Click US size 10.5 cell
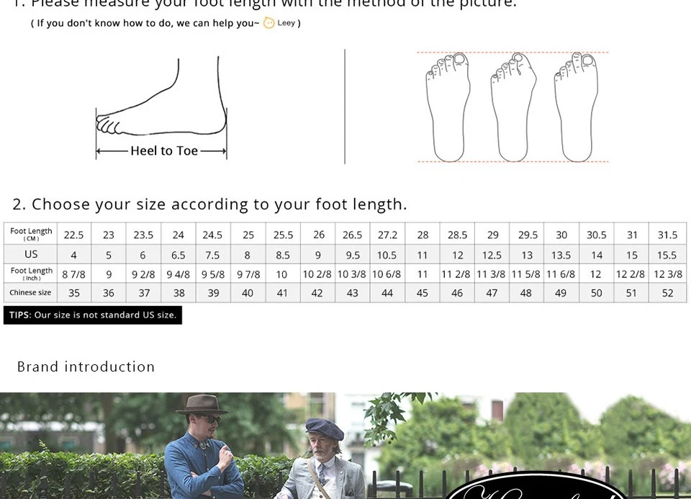 pos(387,255)
